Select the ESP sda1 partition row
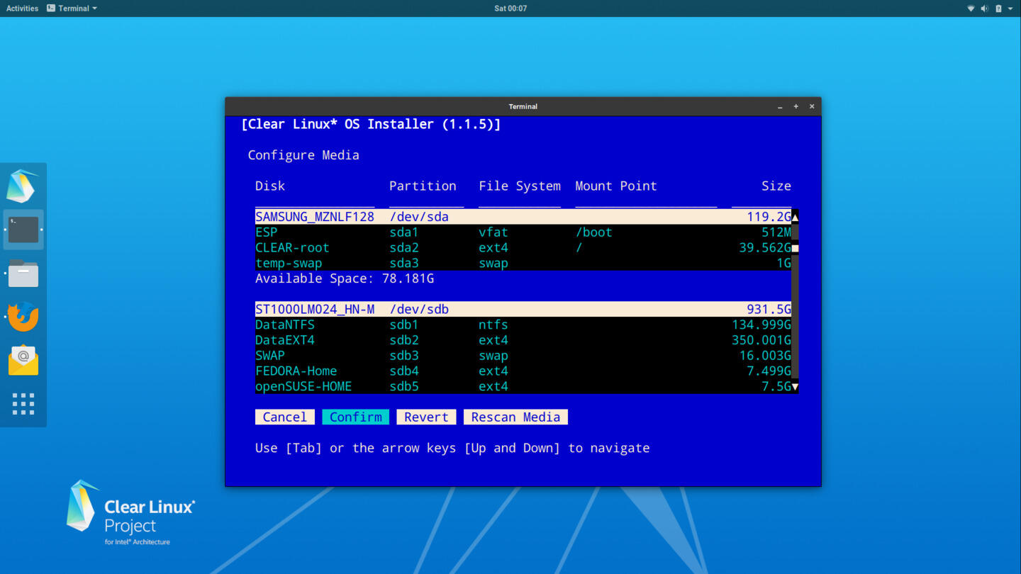The height and width of the screenshot is (574, 1021). (523, 232)
